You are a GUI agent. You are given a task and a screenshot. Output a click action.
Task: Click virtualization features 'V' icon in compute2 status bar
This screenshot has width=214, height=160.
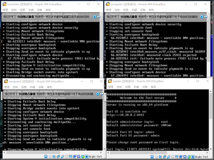point(78,157)
